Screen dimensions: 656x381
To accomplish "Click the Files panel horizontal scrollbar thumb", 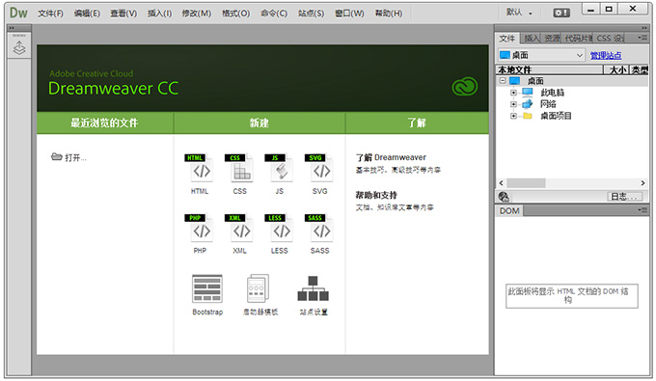I will point(526,182).
